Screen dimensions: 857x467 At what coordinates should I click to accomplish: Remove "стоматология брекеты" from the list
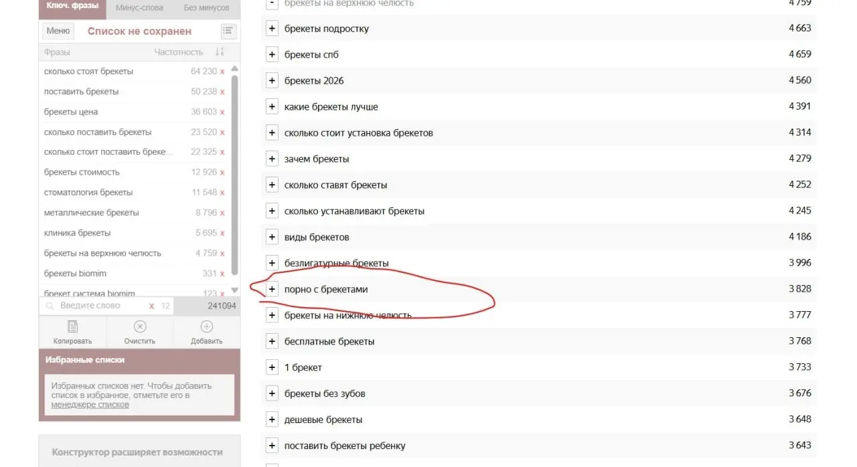(x=222, y=193)
